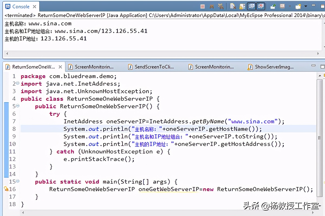Click 'catch' keyword on line 11
Viewport: 325px width, 216px height.
(65, 152)
